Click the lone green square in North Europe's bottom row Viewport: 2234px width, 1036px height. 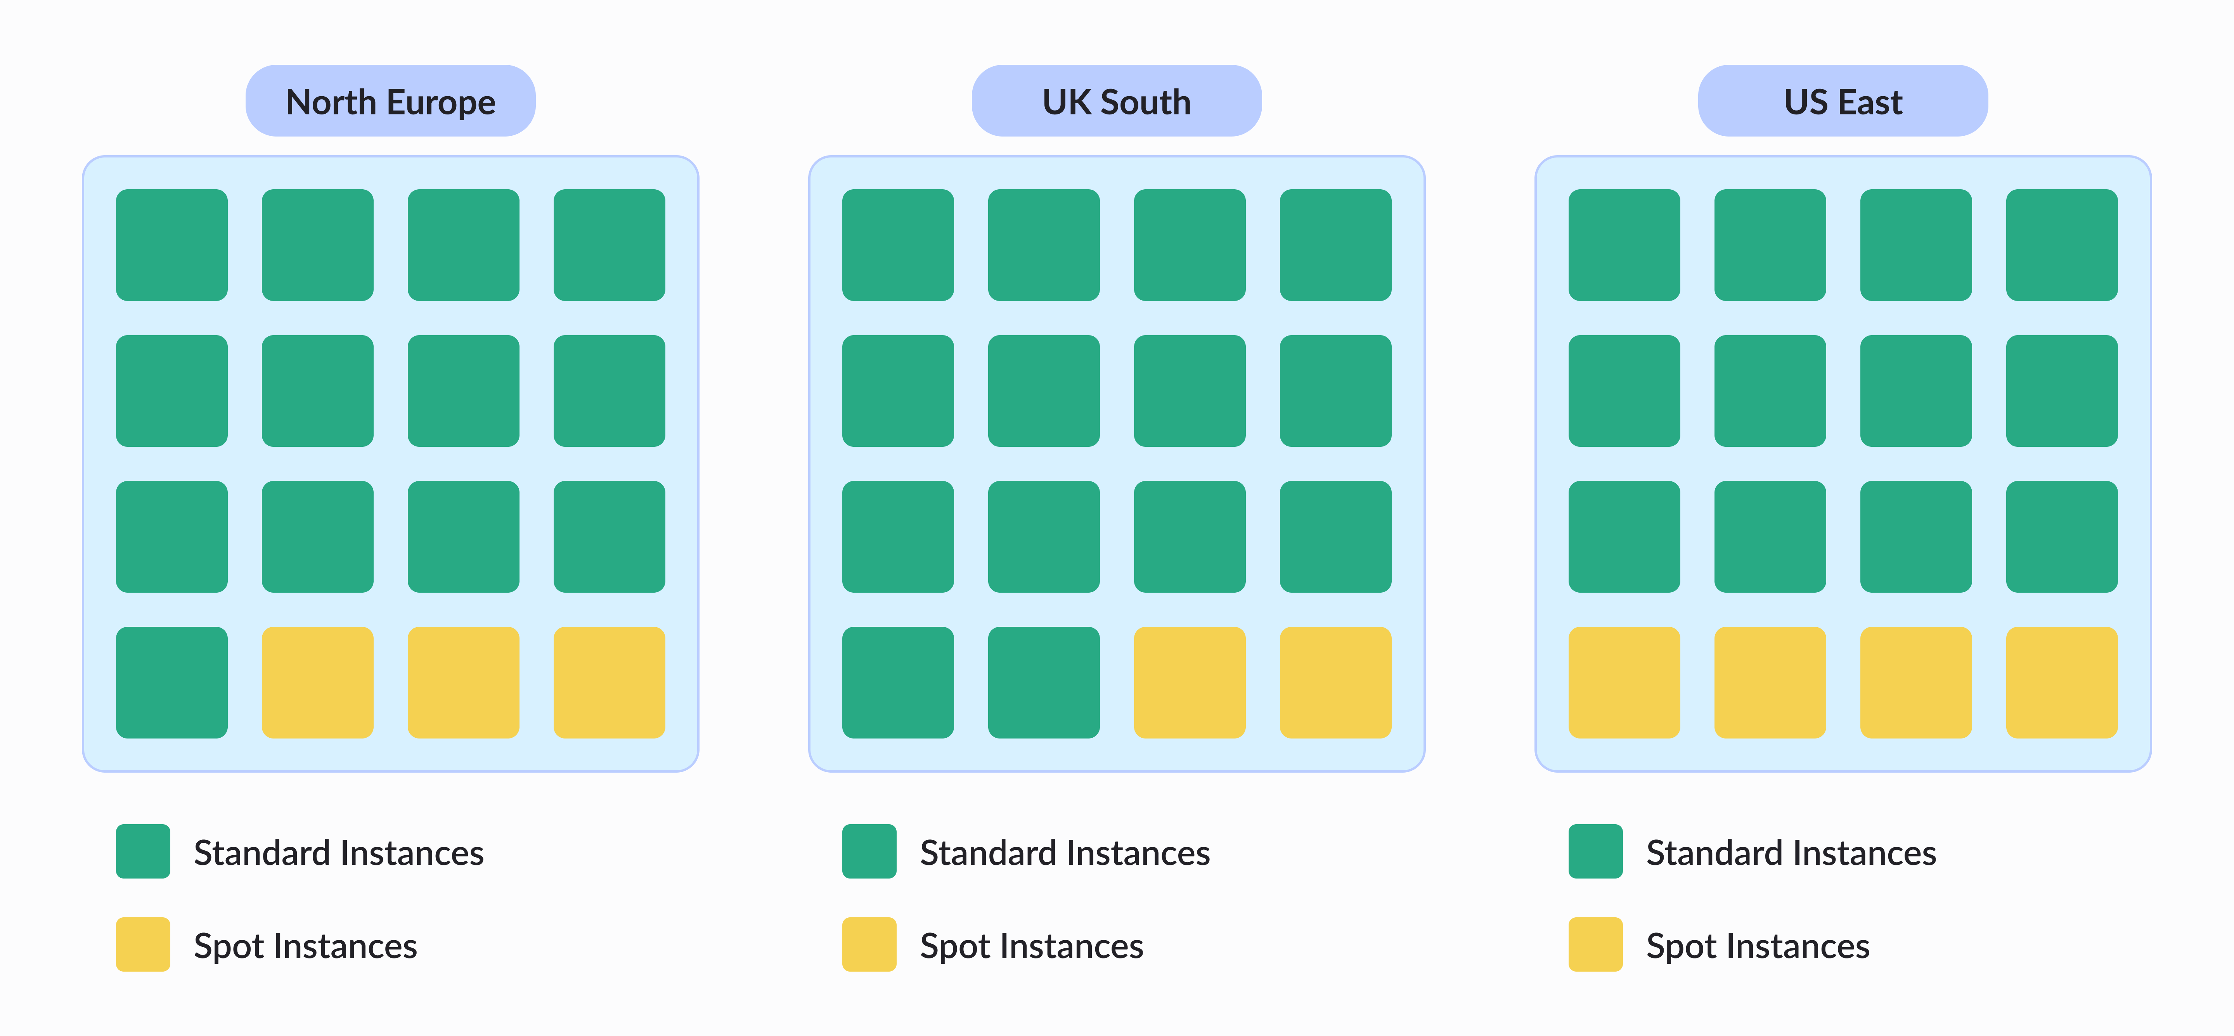coord(172,682)
